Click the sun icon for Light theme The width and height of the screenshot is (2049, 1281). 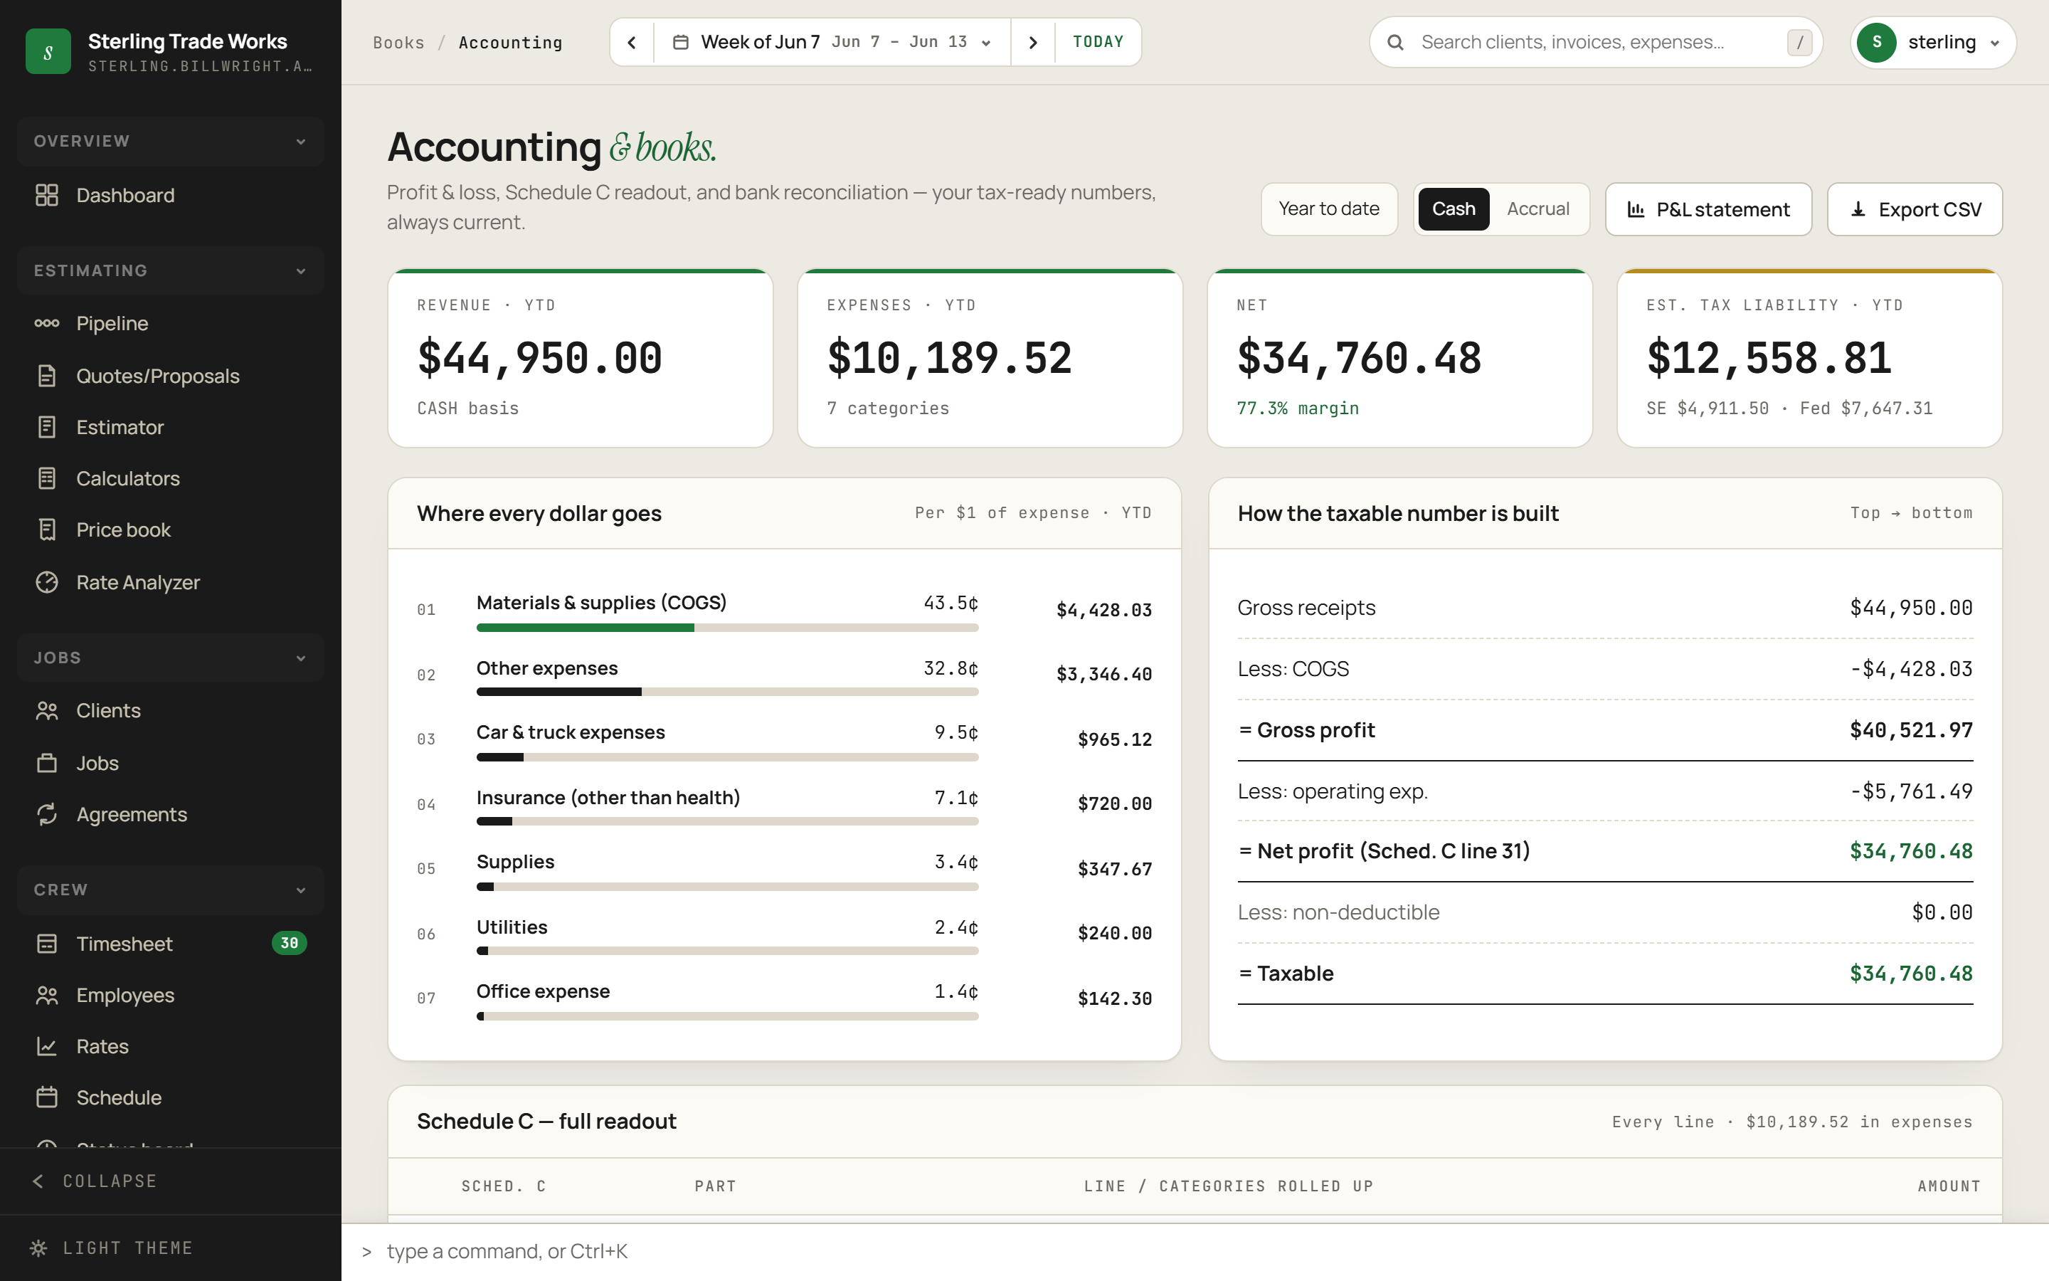click(38, 1248)
